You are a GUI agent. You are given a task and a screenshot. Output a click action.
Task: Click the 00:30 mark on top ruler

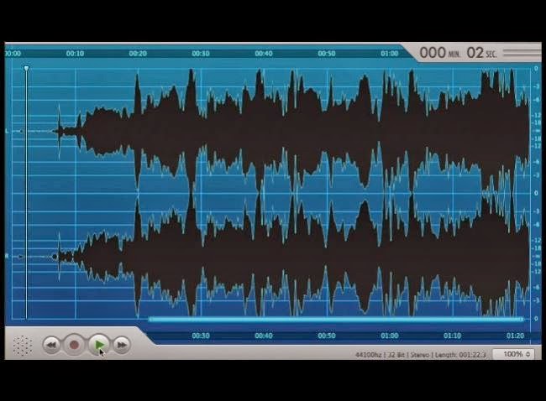point(201,53)
